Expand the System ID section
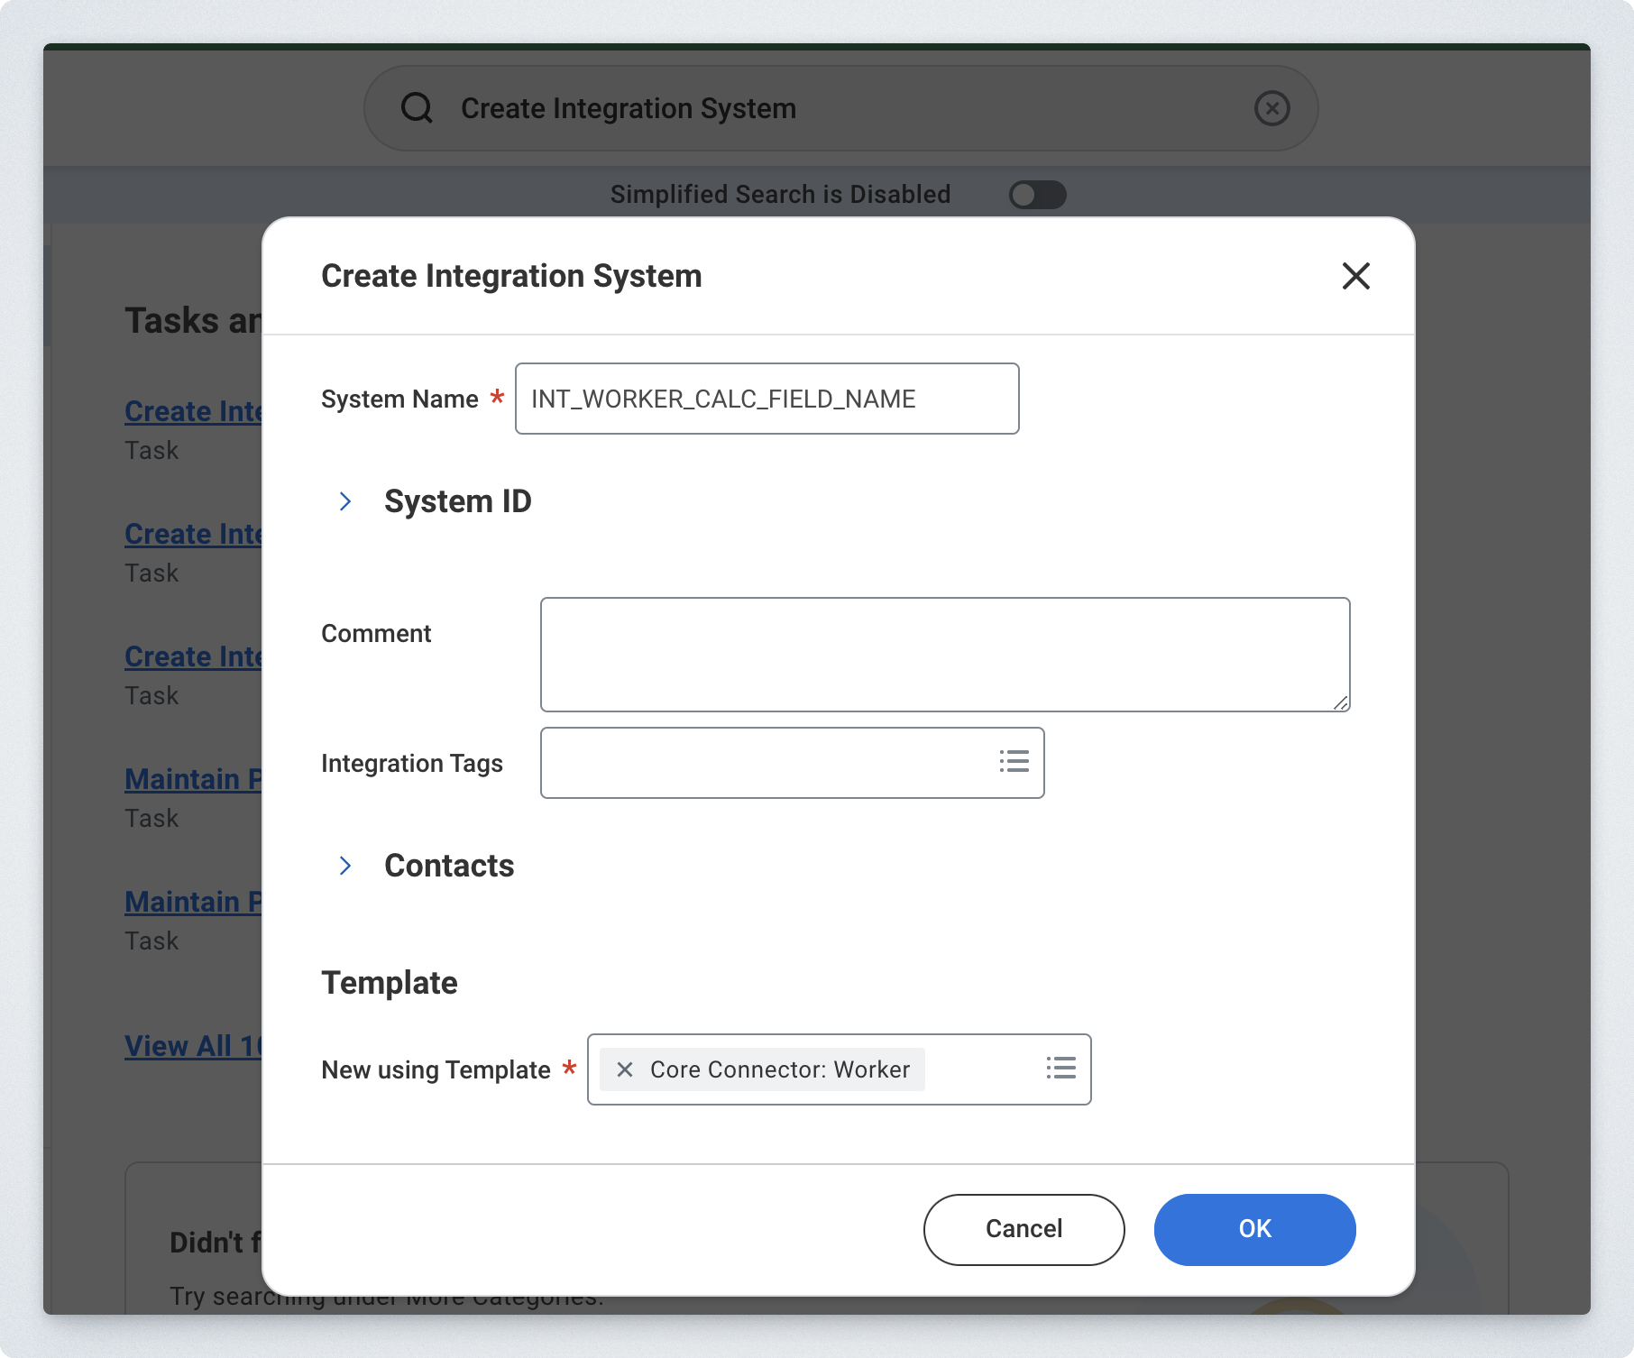This screenshot has width=1634, height=1358. click(345, 501)
